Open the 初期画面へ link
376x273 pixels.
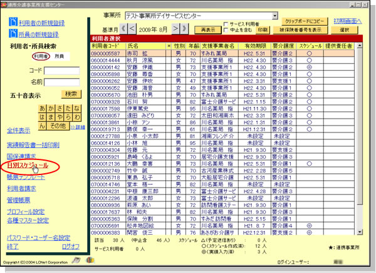point(348,21)
